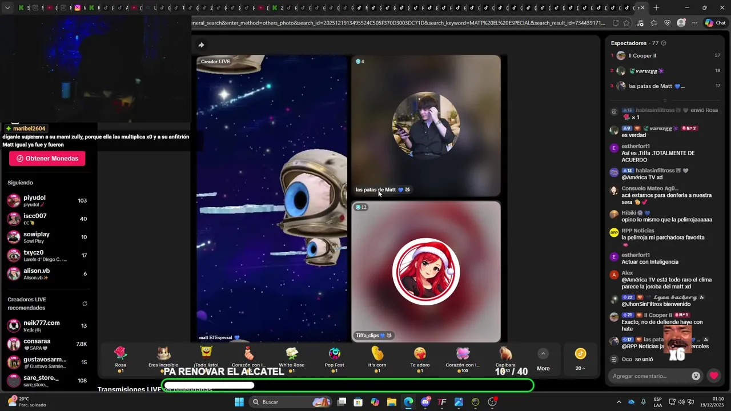Image resolution: width=731 pixels, height=411 pixels.
Task: Open the browser media control icon
Action: (x=640, y=23)
